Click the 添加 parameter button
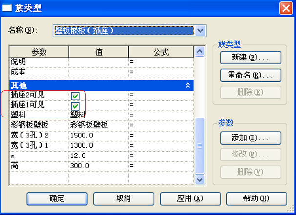Screen dimensions: 296x215 click(251, 138)
